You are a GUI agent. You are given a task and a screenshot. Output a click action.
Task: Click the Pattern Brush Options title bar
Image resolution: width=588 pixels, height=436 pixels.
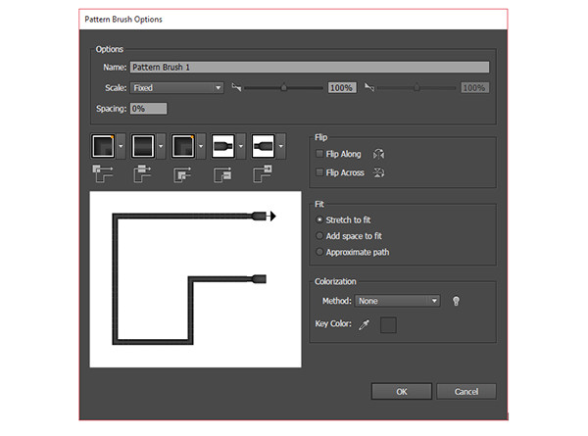pos(293,20)
